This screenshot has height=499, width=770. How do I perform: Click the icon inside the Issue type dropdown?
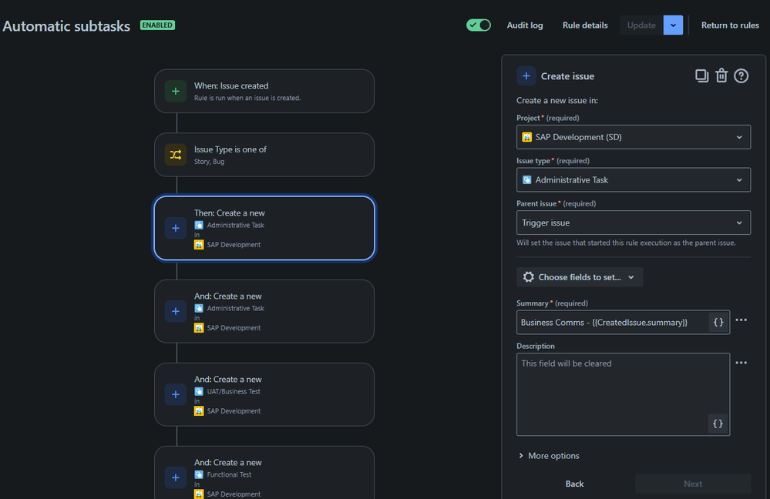click(x=527, y=180)
